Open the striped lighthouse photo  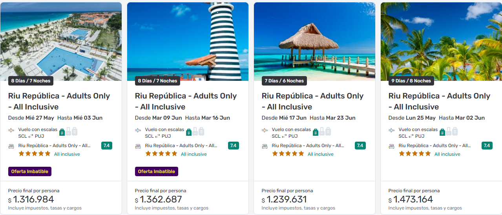point(188,39)
